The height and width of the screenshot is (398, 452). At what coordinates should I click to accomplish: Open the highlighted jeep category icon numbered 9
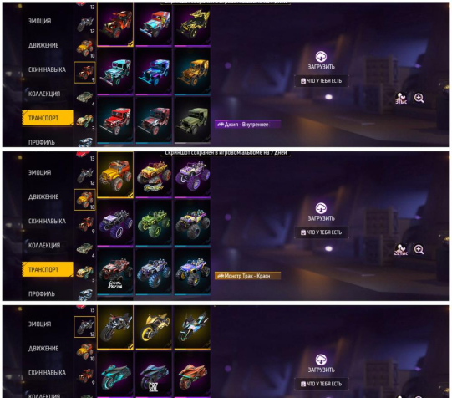coord(84,73)
